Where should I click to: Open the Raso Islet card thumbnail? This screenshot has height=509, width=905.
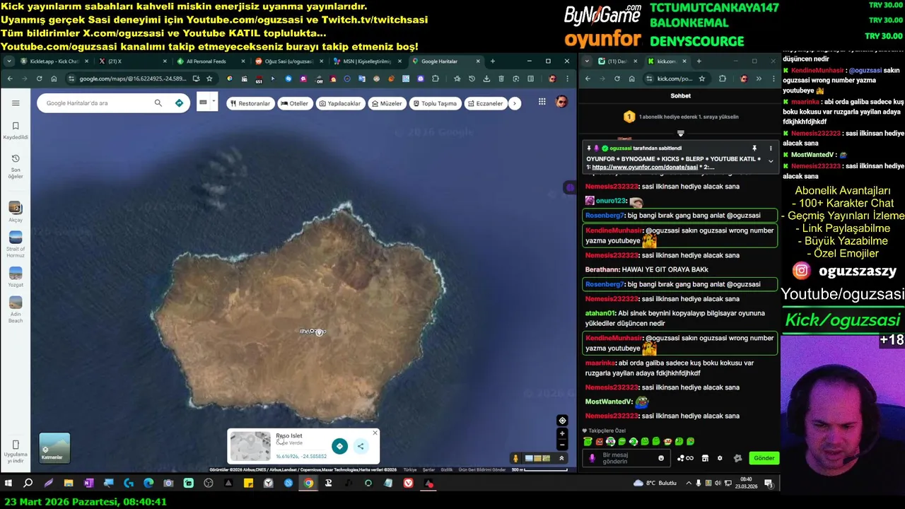[x=250, y=446]
